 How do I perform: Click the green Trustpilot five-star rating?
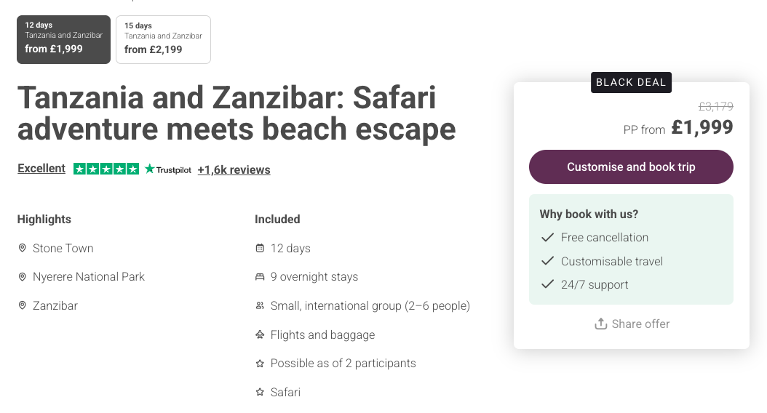(106, 169)
